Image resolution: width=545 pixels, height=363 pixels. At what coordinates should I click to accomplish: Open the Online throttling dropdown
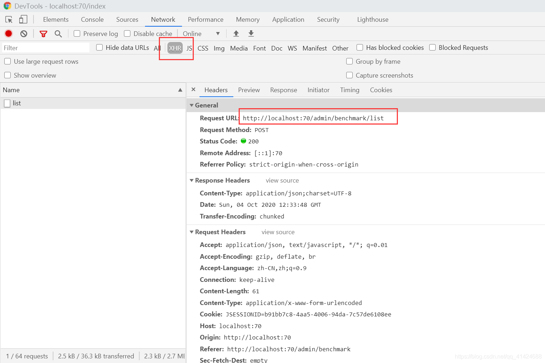click(201, 34)
